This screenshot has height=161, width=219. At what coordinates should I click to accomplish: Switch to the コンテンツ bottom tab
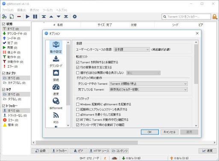tap(120, 151)
